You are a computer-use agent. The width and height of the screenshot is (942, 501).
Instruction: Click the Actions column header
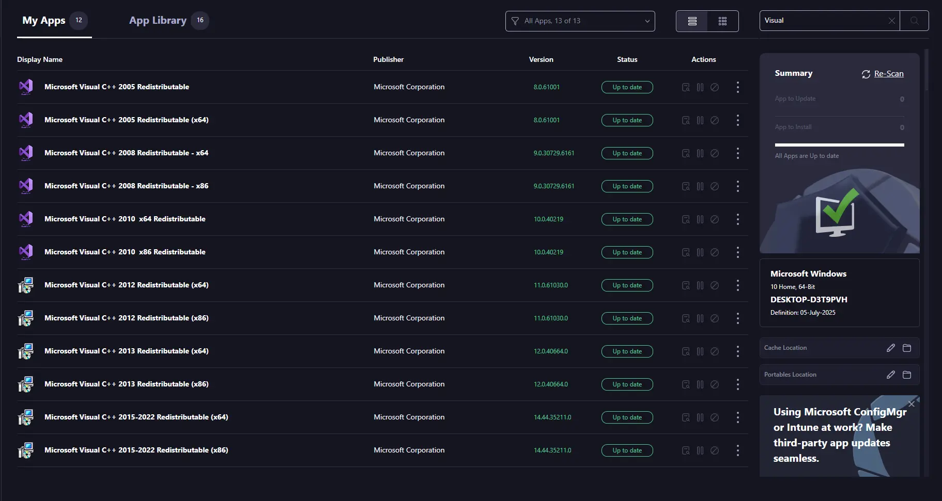[704, 59]
